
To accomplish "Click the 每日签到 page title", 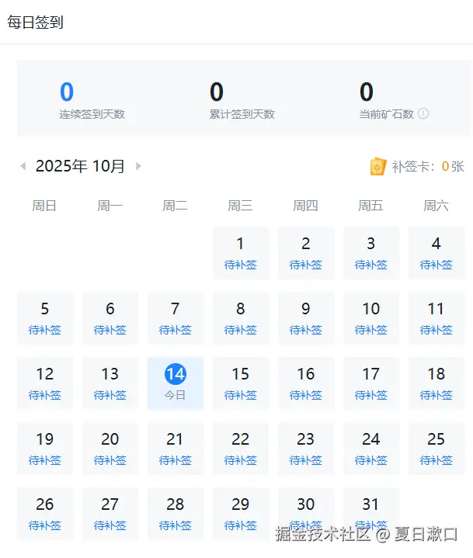I will tap(36, 23).
